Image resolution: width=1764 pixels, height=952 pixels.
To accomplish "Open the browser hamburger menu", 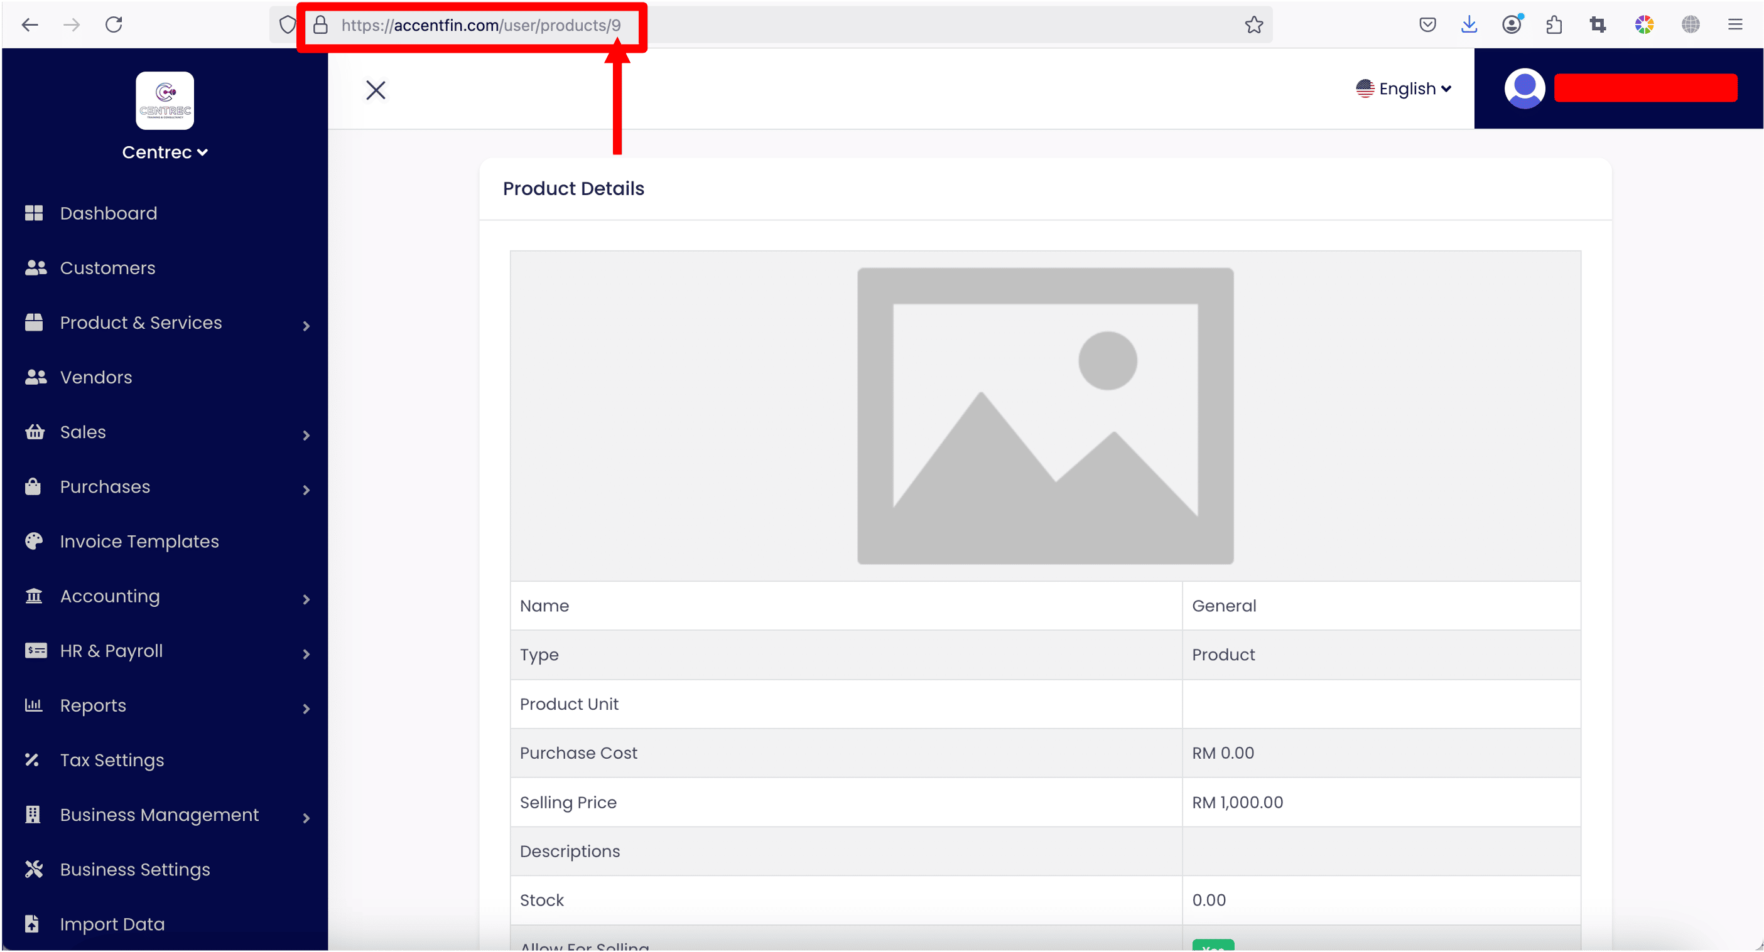I will click(1735, 25).
